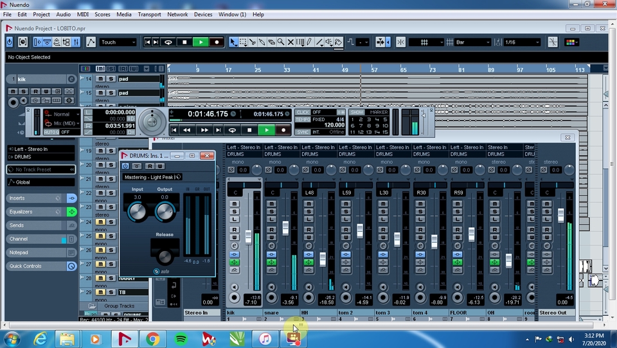Click the 120.000 tempo value
The height and width of the screenshot is (348, 617).
point(334,125)
